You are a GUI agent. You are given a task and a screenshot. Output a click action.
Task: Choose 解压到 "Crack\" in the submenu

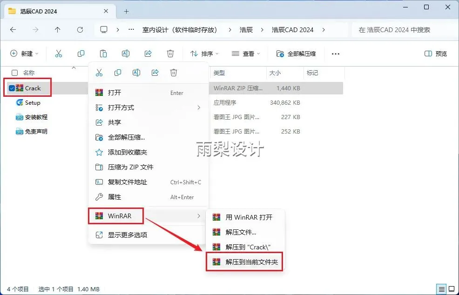pos(245,247)
